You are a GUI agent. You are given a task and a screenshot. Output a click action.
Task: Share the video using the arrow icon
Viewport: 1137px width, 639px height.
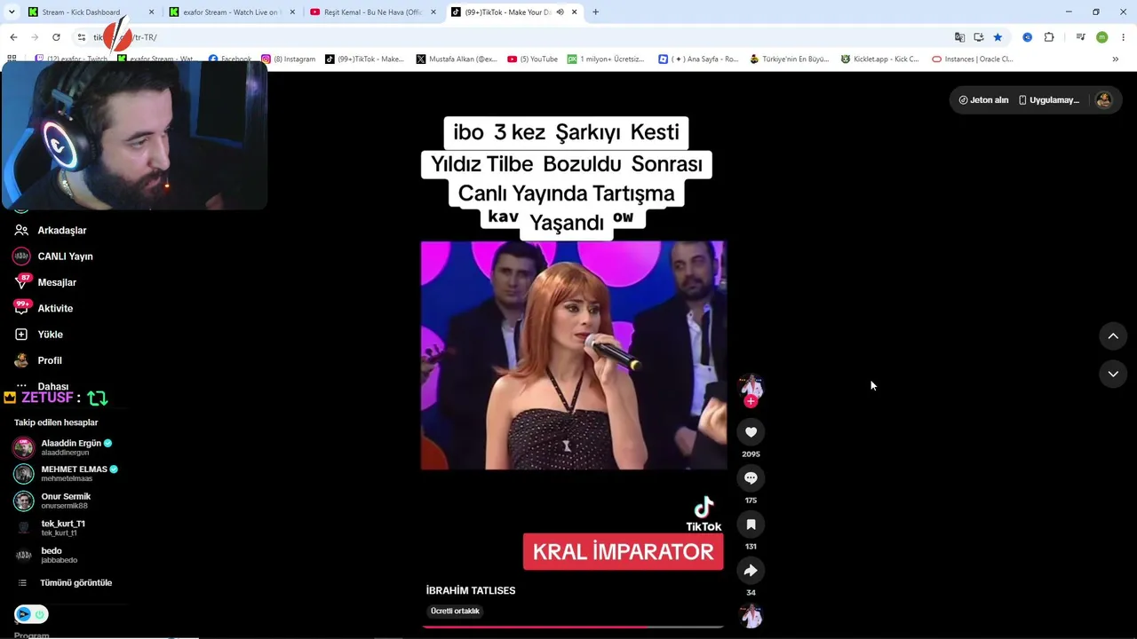click(x=751, y=571)
